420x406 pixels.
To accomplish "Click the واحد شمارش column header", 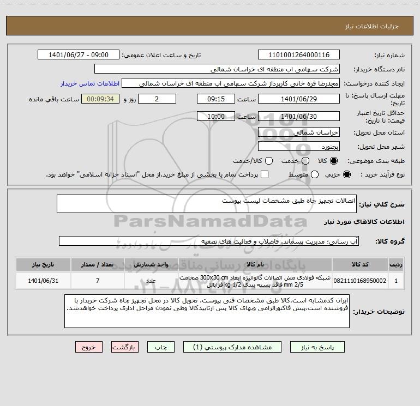I will click(151, 264).
